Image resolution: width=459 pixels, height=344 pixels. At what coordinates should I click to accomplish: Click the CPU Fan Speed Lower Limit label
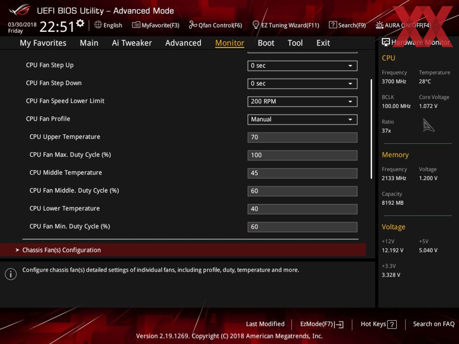click(65, 101)
